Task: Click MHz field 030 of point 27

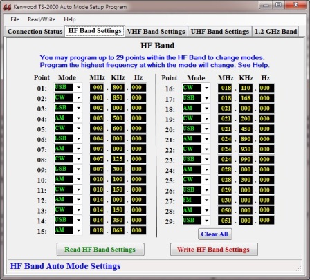Action: (x=225, y=200)
